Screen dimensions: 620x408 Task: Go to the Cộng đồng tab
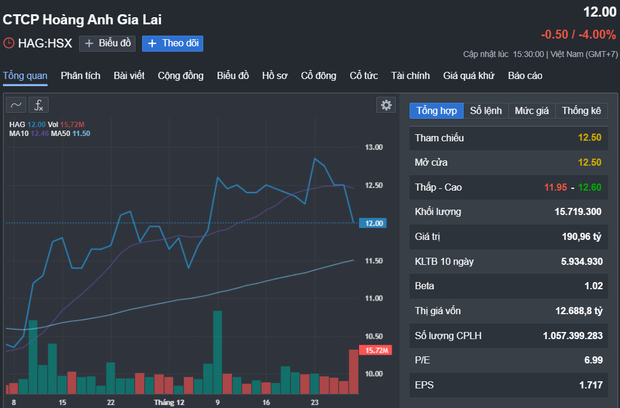pyautogui.click(x=181, y=76)
